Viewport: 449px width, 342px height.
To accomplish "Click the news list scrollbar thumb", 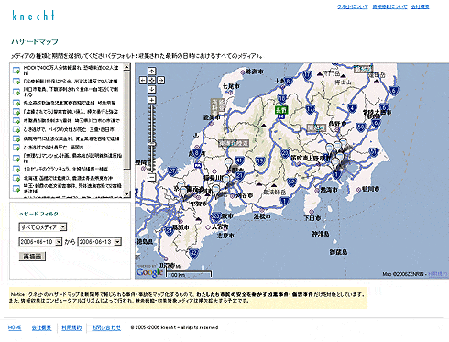I will [x=127, y=119].
